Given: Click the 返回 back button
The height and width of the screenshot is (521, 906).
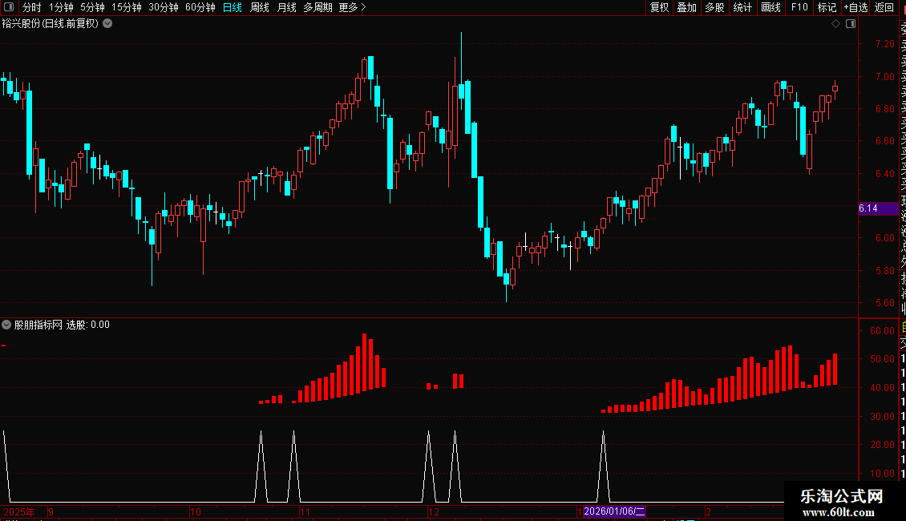Looking at the screenshot, I should [x=884, y=7].
